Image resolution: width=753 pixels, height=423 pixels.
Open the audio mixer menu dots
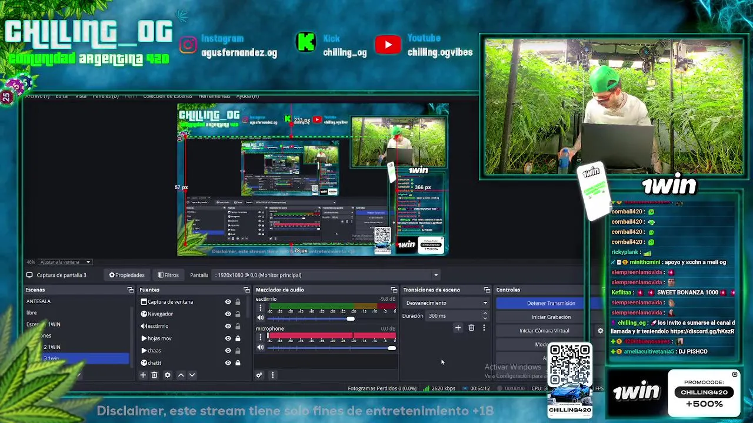pyautogui.click(x=272, y=375)
